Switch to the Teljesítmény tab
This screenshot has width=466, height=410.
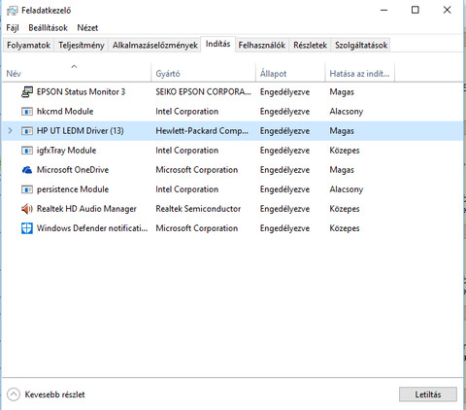(82, 45)
